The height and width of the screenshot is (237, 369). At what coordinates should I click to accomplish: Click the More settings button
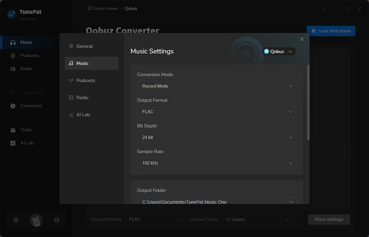[x=329, y=219]
